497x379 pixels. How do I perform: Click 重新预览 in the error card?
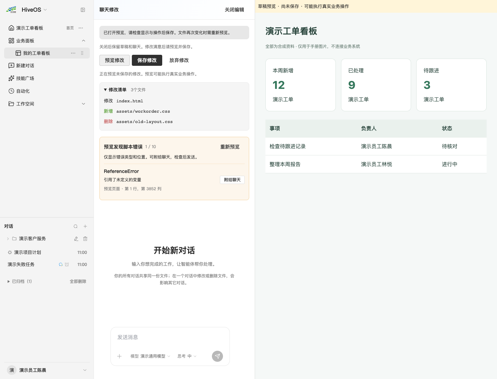point(230,147)
